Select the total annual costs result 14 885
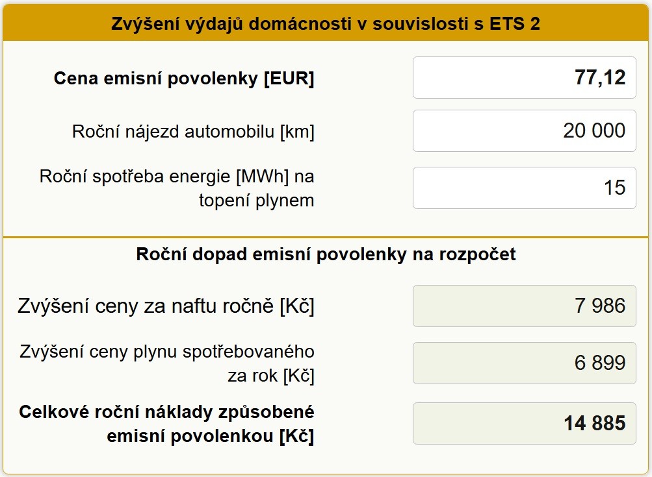The height and width of the screenshot is (477, 652). coord(524,423)
